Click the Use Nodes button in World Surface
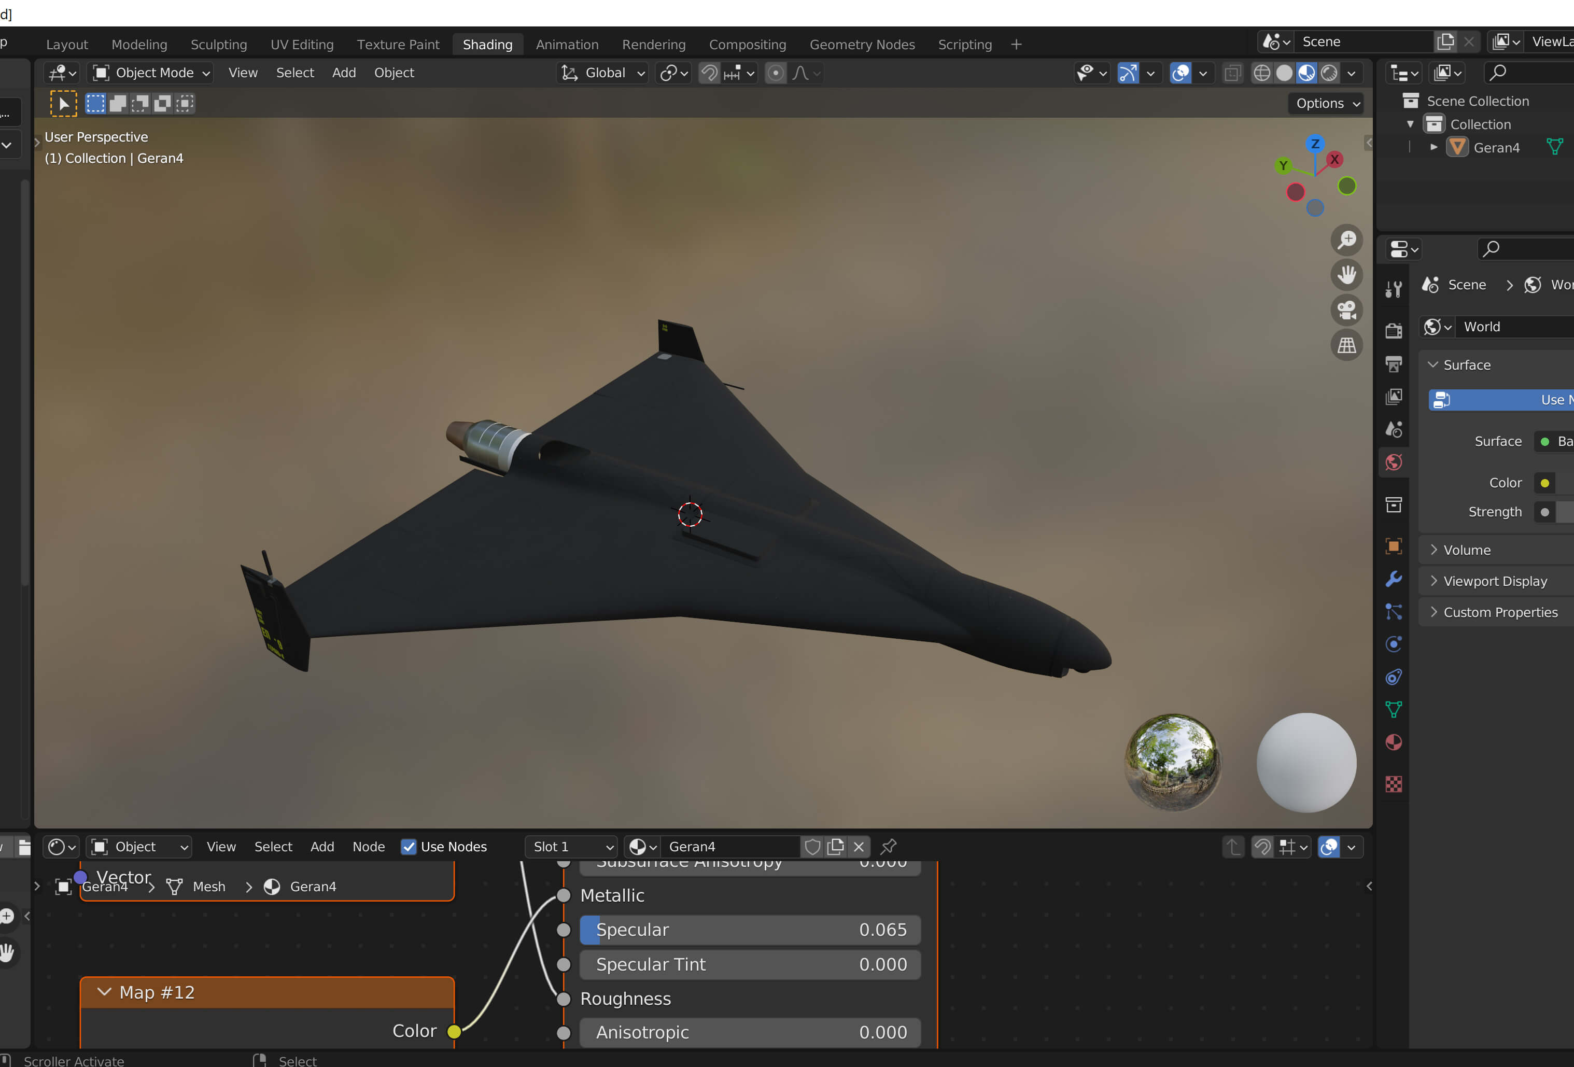 point(1501,400)
